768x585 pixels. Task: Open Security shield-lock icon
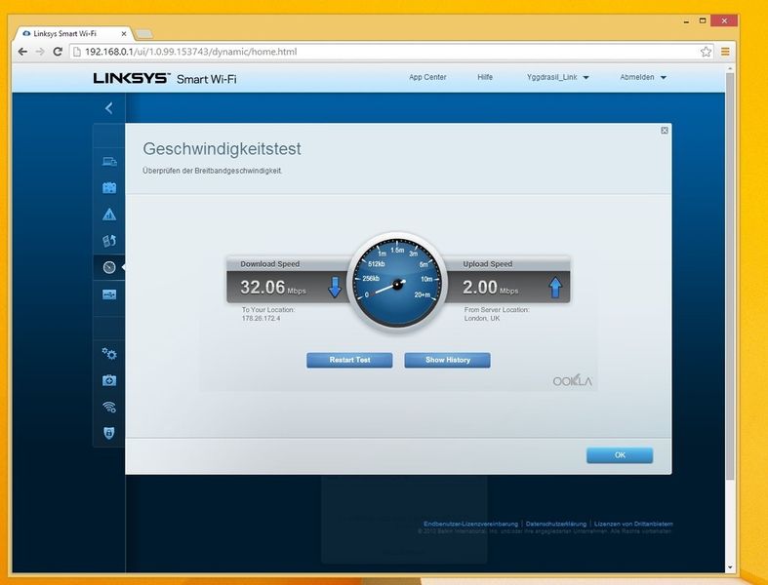(109, 433)
